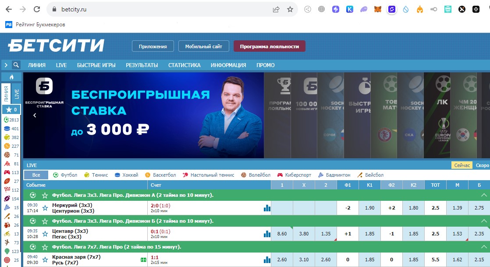Add Меркурий vs Центурион match to favorites
Screen dimensions: 490x267
coord(45,208)
